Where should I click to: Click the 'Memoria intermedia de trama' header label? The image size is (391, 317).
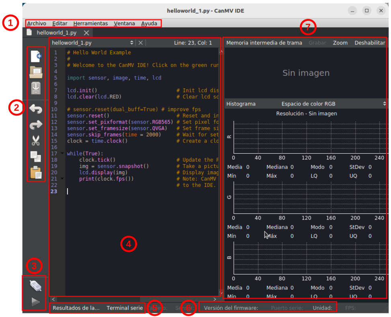tap(264, 43)
